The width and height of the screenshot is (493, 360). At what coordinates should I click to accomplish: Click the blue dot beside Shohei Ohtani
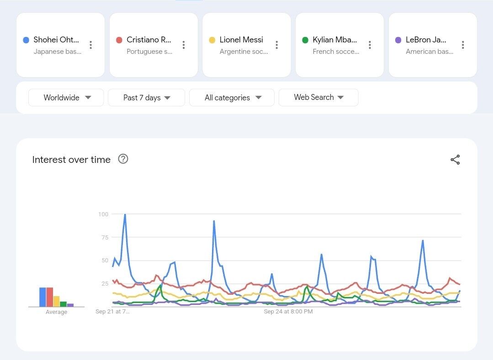point(26,40)
